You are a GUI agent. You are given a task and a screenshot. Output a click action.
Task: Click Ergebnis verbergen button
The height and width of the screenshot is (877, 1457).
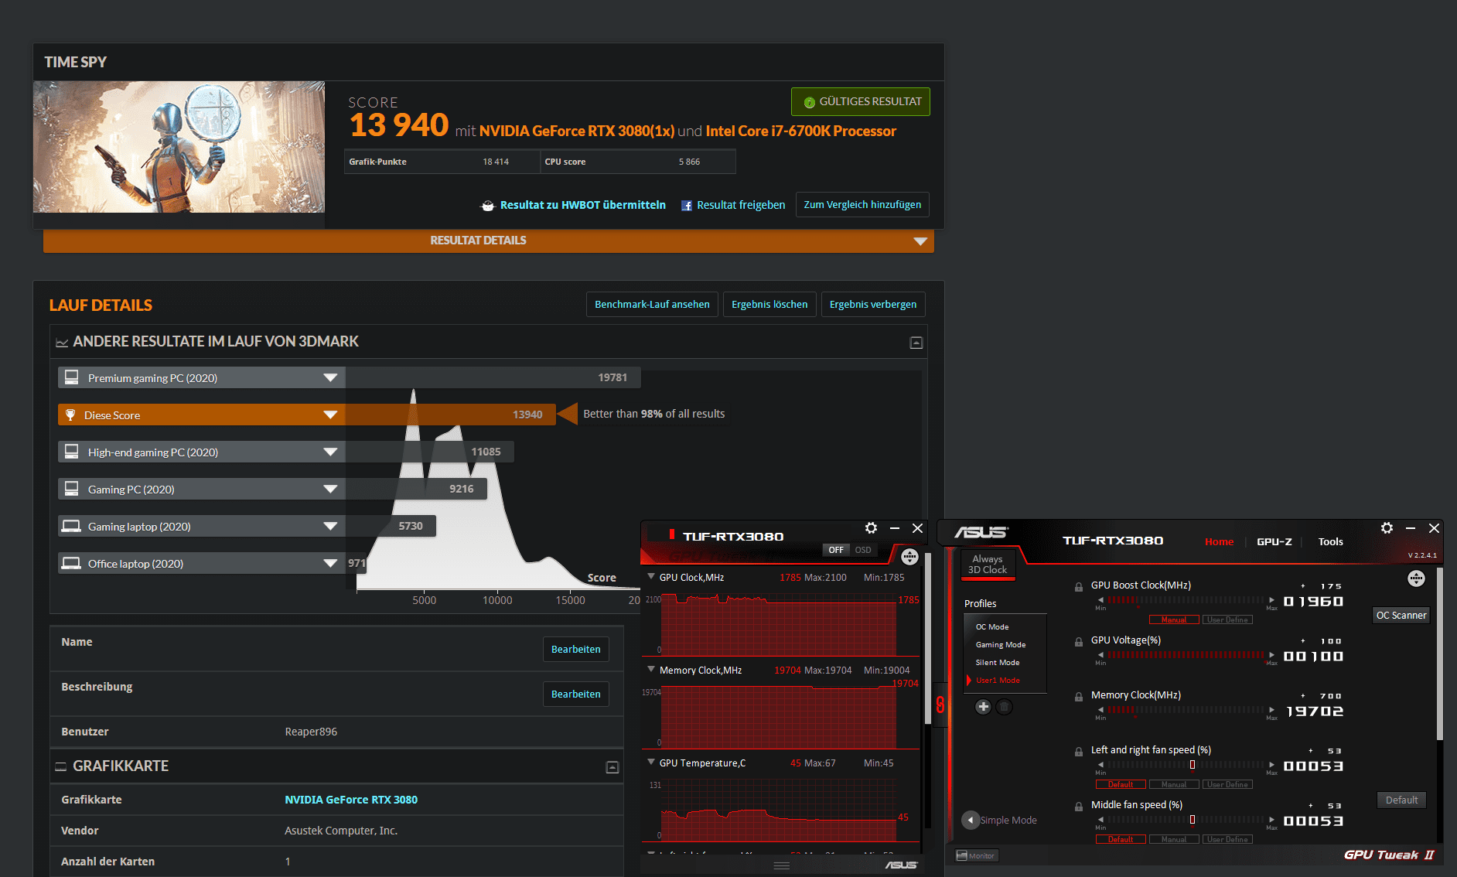(873, 304)
